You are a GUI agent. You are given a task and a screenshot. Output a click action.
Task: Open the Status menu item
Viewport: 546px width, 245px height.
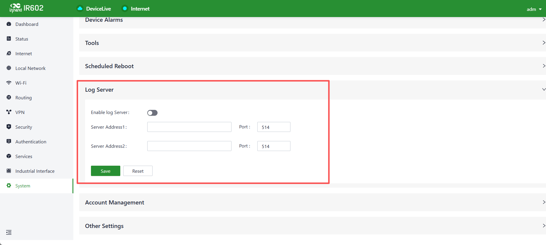[36, 39]
